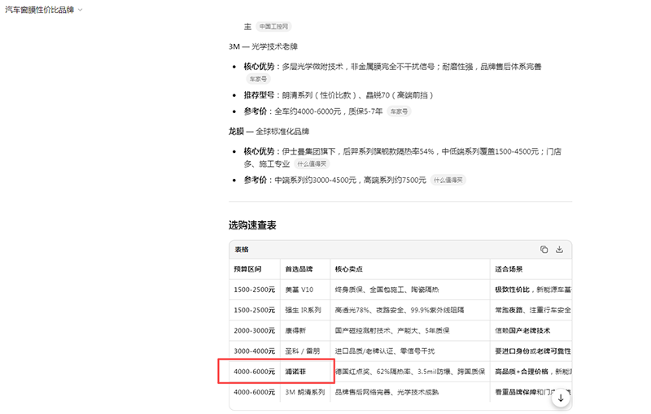Click the 美基 V10 brand cell
This screenshot has width=651, height=414.
(x=305, y=290)
